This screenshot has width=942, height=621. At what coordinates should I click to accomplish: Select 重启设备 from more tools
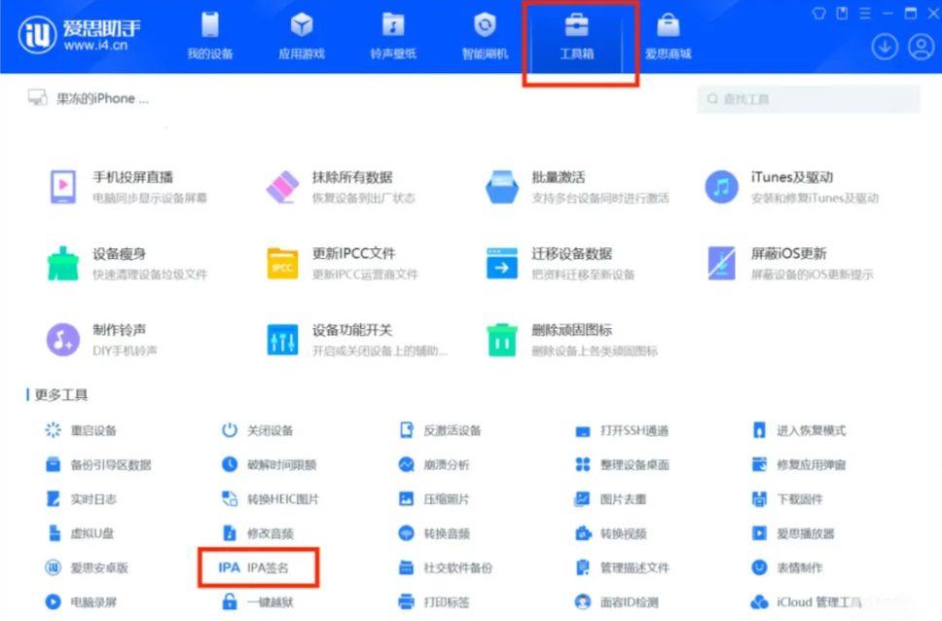[92, 430]
